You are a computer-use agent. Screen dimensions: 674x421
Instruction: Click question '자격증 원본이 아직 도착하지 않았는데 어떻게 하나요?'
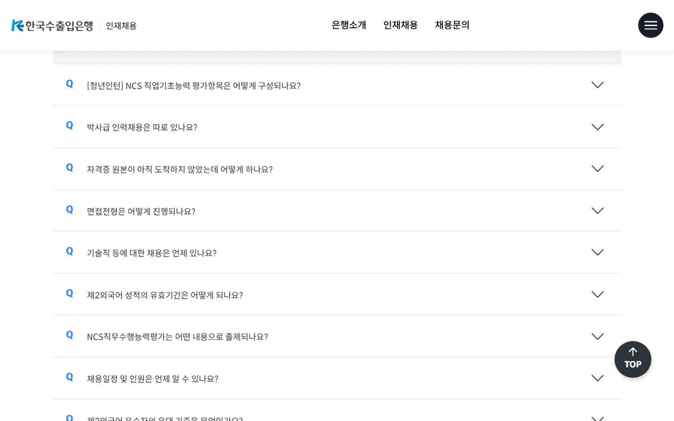click(x=180, y=169)
